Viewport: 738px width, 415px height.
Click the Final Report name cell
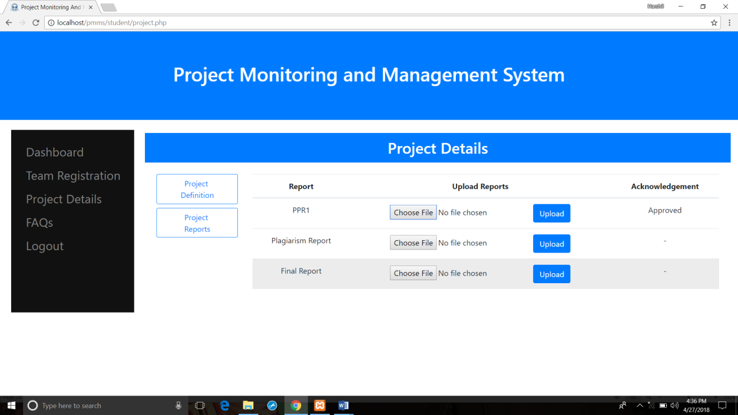[301, 271]
